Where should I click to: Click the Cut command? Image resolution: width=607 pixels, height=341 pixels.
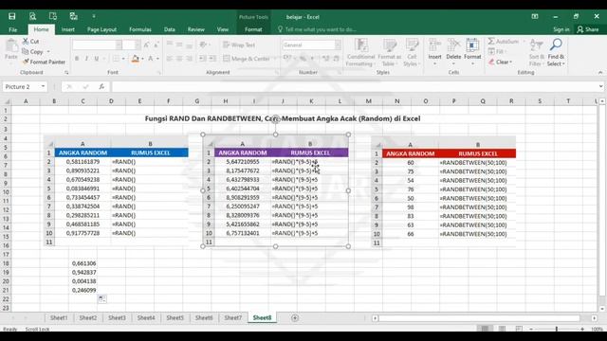click(30, 42)
